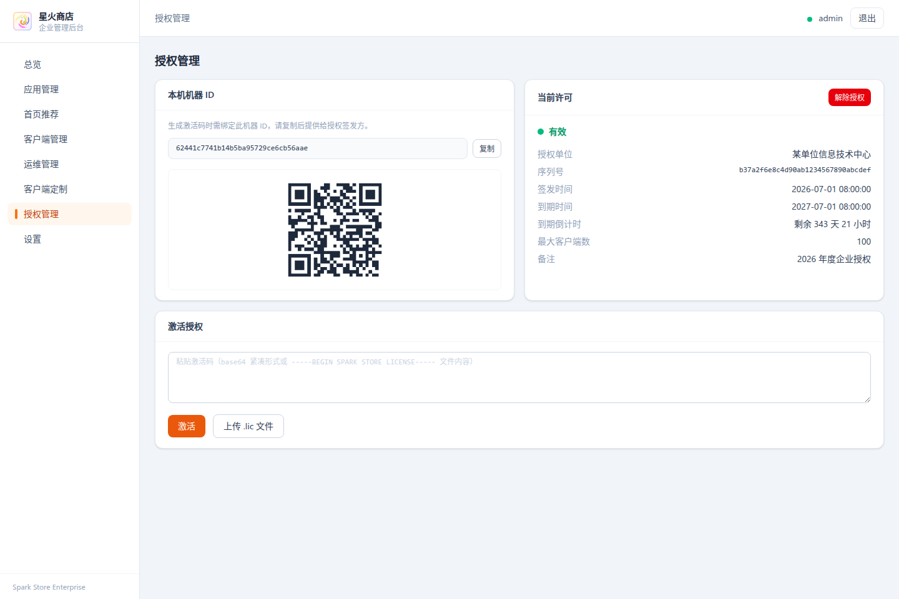Click max clients value 100

[x=864, y=241]
